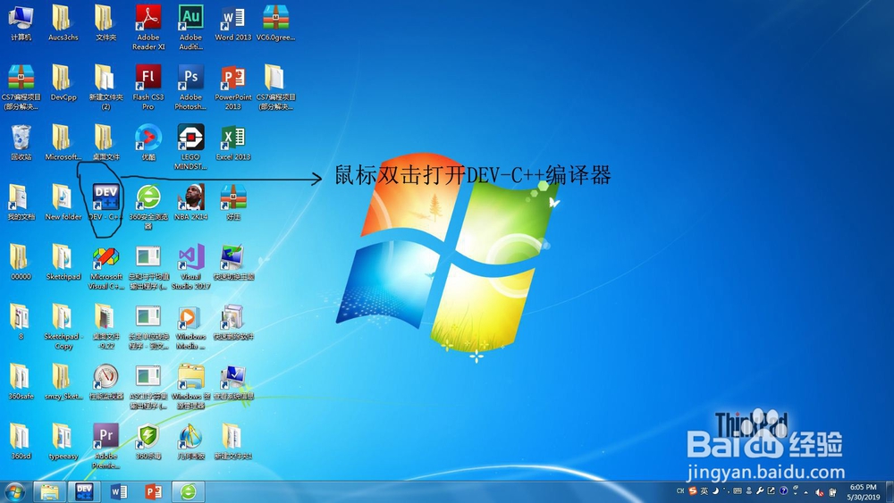
Task: Select the 360safe folder
Action: point(21,381)
